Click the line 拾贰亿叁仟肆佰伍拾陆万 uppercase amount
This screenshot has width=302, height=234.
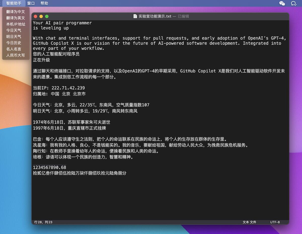point(80,173)
